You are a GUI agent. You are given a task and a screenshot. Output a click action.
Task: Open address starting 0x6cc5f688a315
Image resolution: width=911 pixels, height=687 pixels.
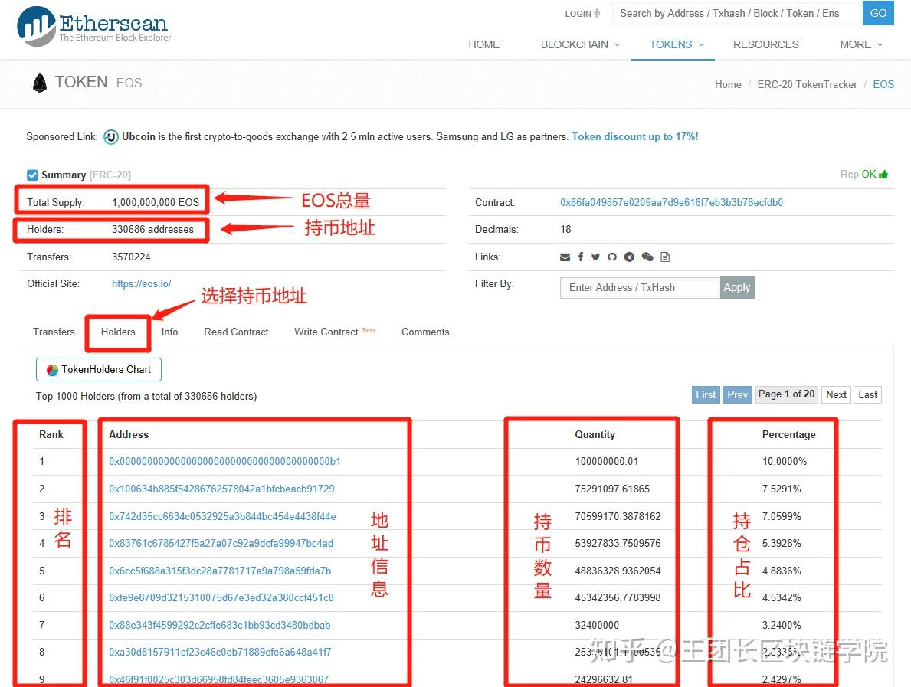click(220, 571)
